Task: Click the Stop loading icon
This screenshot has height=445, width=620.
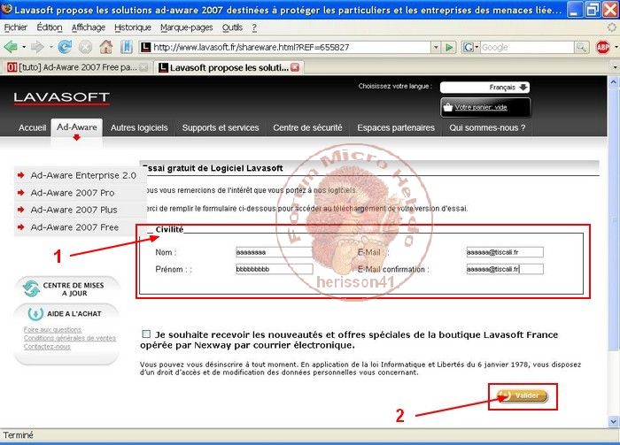Action: click(85, 48)
